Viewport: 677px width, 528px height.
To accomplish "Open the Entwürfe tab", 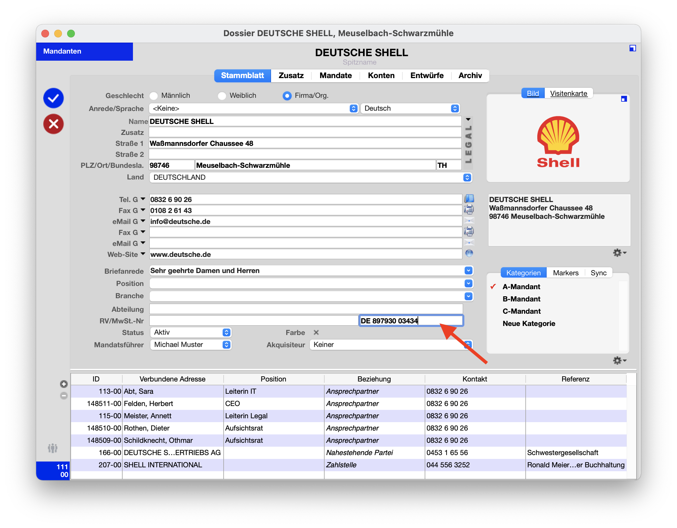I will [x=427, y=76].
